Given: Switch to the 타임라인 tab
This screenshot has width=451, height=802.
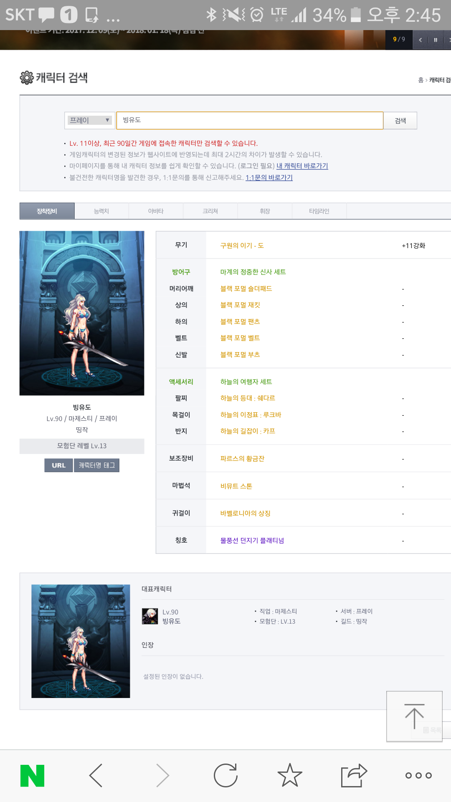Looking at the screenshot, I should pyautogui.click(x=319, y=211).
